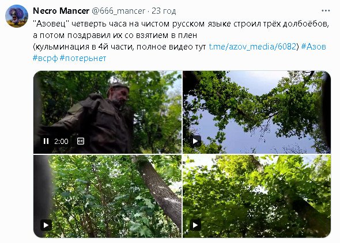Screen dimensions: 340x243
Task: Click the tweet text about Азовец
Action: [x=181, y=29]
